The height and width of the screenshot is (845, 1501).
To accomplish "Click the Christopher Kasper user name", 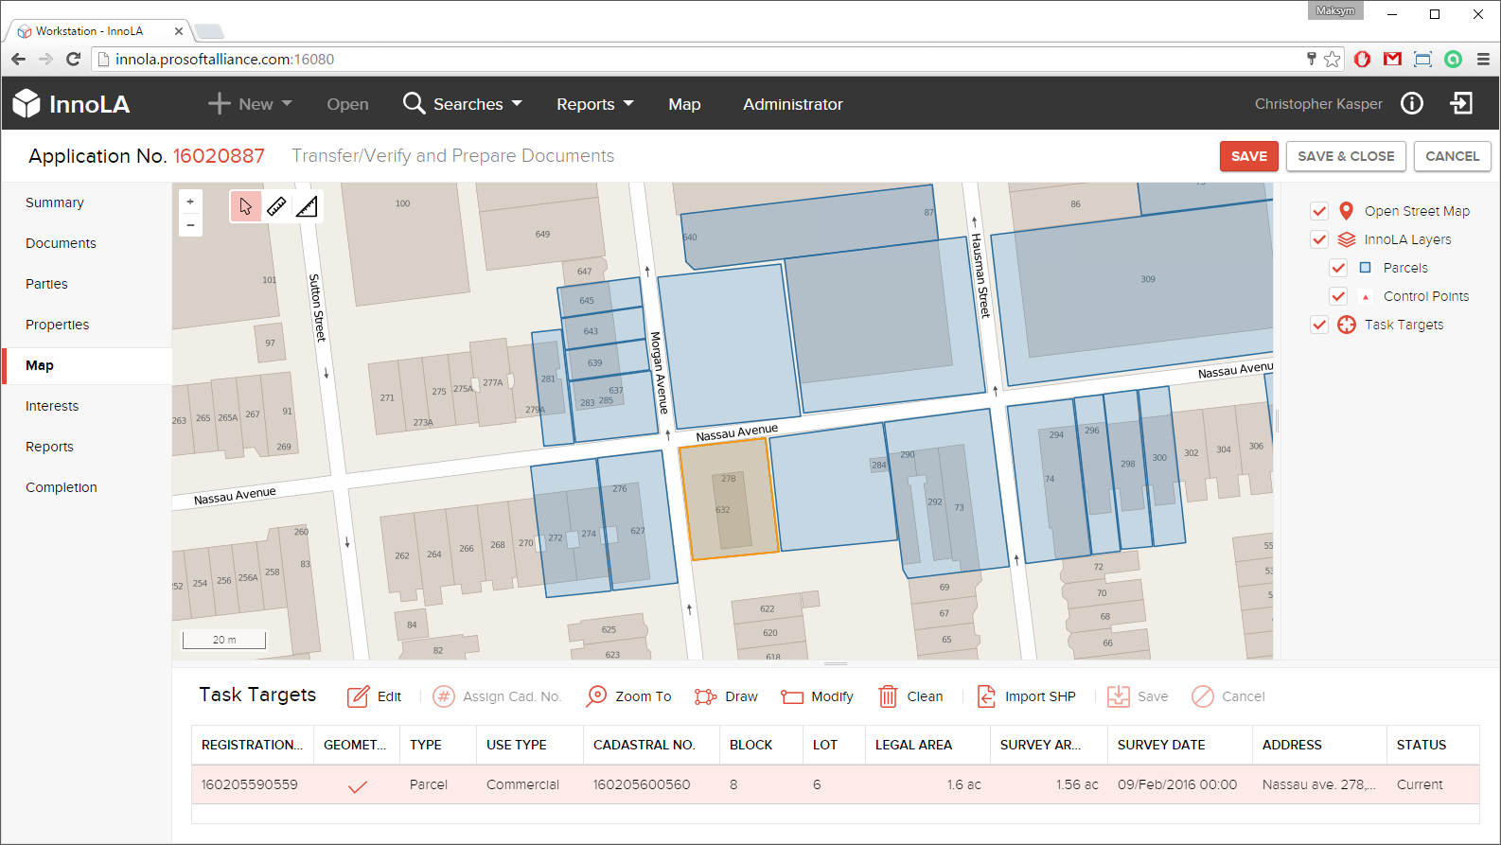I will coord(1318,104).
